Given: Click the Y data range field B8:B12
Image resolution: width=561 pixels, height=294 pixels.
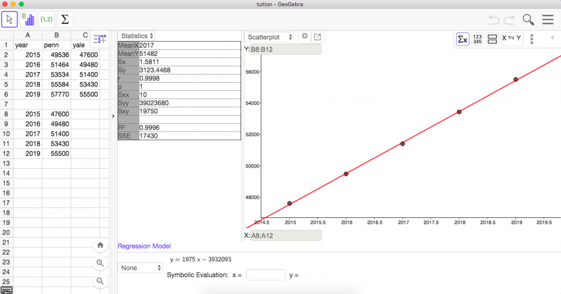Looking at the screenshot, I should [285, 49].
